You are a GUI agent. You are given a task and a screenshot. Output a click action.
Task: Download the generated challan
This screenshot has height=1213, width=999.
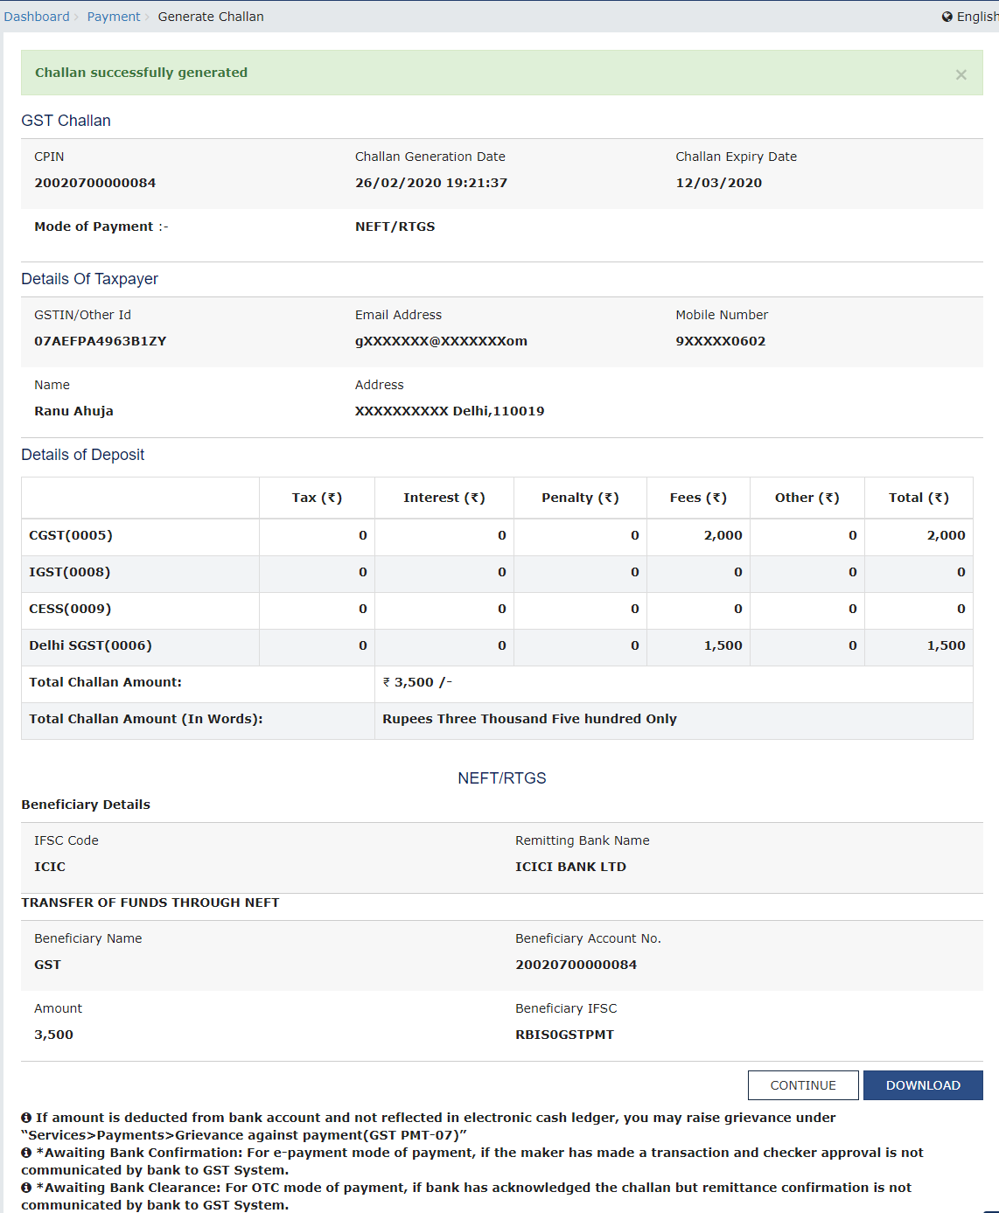(x=923, y=1085)
